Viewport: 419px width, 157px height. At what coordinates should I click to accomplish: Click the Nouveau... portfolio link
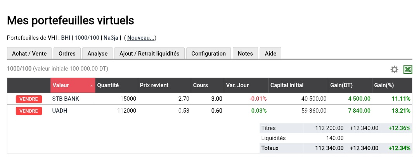[141, 38]
